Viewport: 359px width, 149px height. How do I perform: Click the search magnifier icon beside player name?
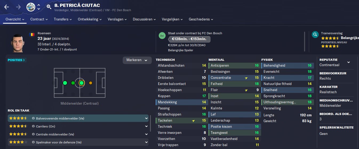click(49, 7)
